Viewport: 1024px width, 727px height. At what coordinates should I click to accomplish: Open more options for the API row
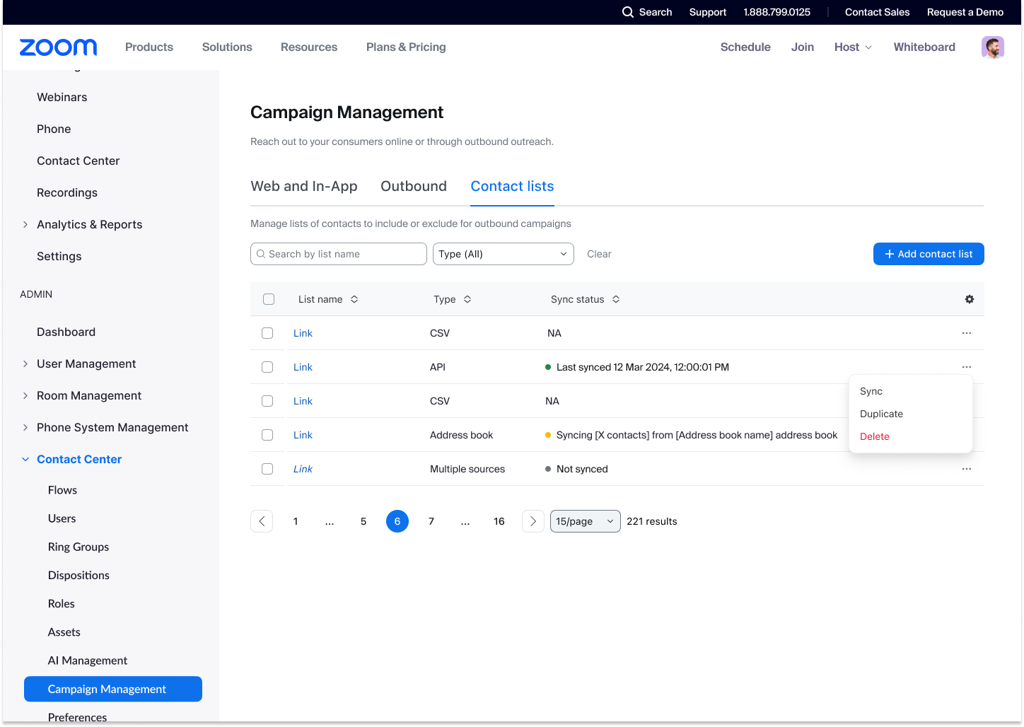click(967, 367)
